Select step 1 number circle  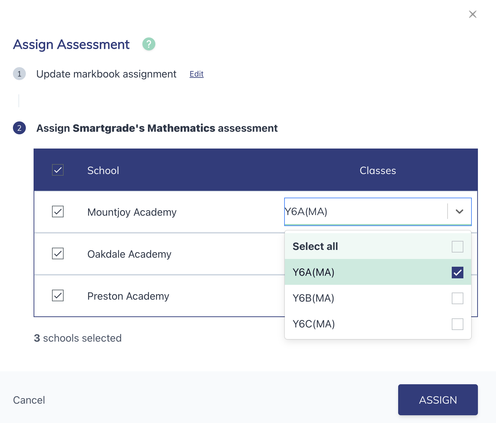click(19, 74)
